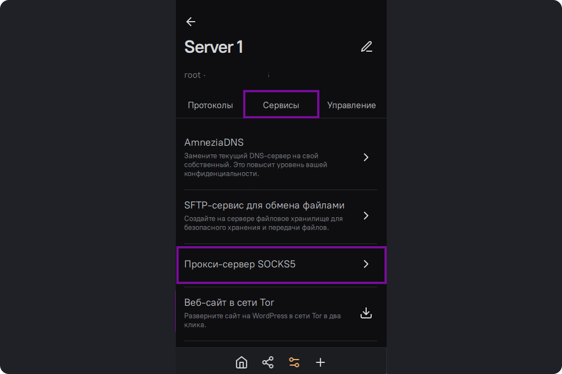
Task: Select the AmneziaDNS service title
Action: tap(214, 143)
